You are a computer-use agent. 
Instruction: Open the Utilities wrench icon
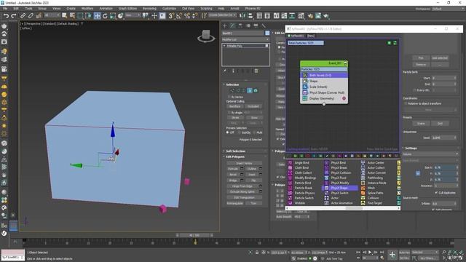coord(264,26)
